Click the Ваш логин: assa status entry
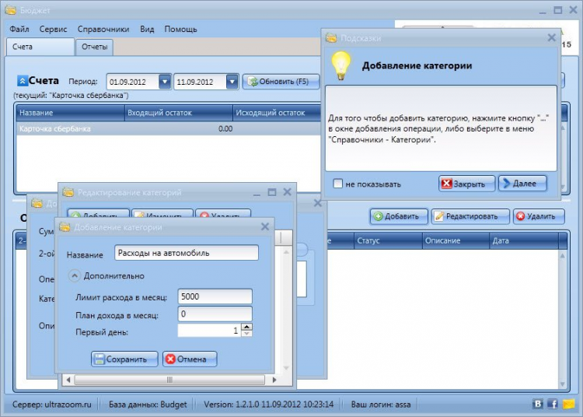Screen dimensions: 583x417 381,405
